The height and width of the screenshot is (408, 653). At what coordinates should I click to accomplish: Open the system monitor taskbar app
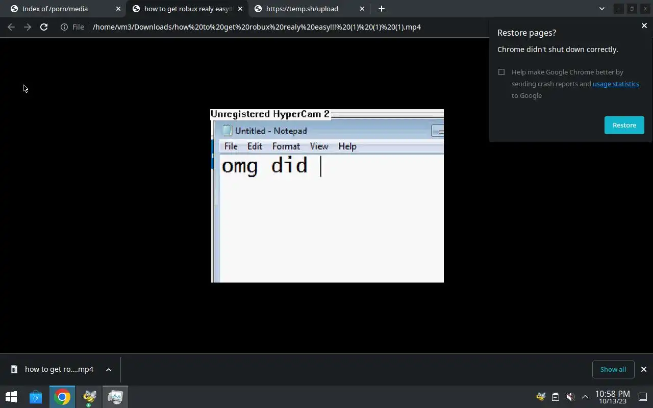[x=115, y=397]
